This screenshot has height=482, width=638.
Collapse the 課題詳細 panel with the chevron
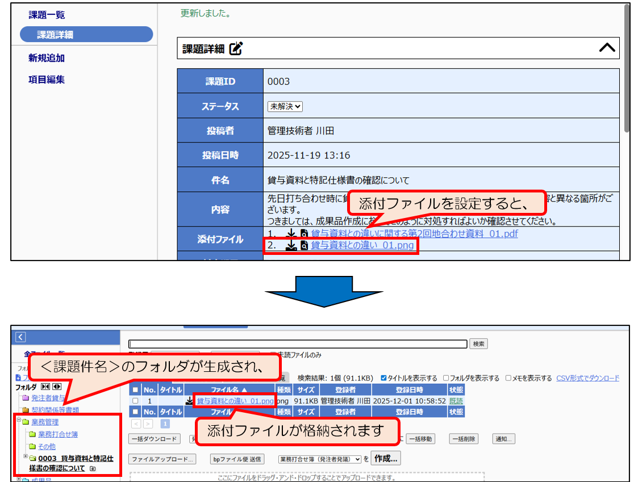click(607, 48)
